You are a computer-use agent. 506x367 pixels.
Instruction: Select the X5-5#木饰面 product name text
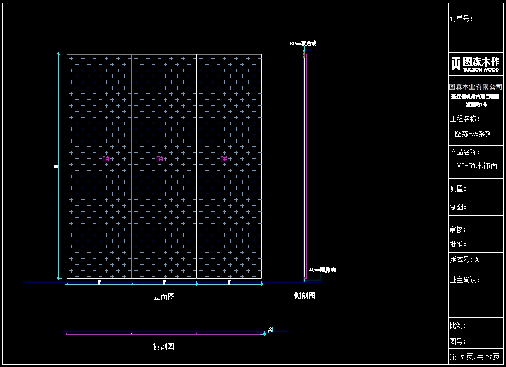pos(477,166)
